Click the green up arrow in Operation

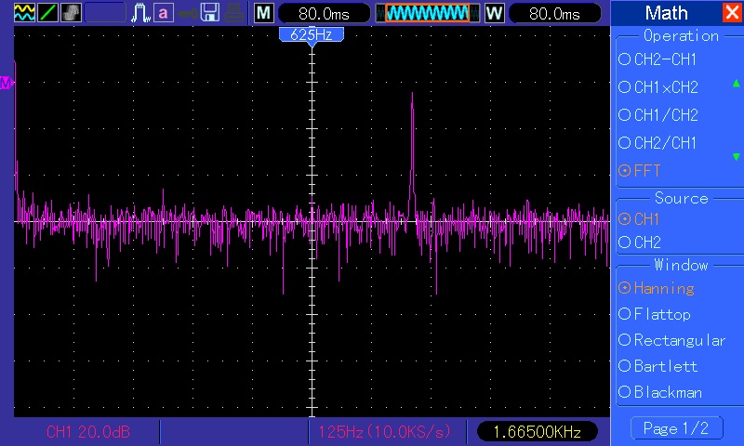point(736,84)
